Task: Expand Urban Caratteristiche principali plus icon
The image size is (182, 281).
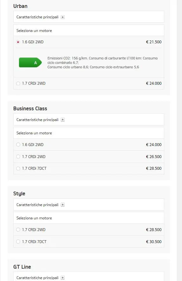Action: pyautogui.click(x=63, y=17)
